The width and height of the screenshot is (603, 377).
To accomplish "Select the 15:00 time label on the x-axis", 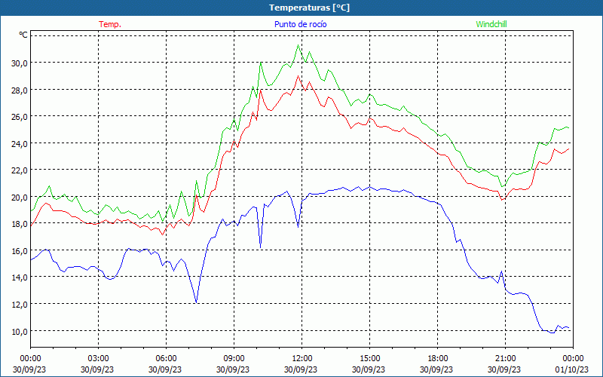I will tap(369, 358).
